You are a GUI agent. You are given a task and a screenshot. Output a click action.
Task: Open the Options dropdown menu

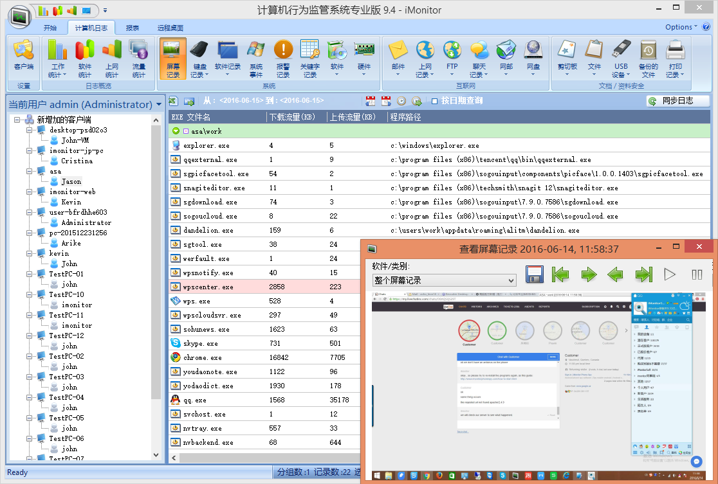point(681,27)
